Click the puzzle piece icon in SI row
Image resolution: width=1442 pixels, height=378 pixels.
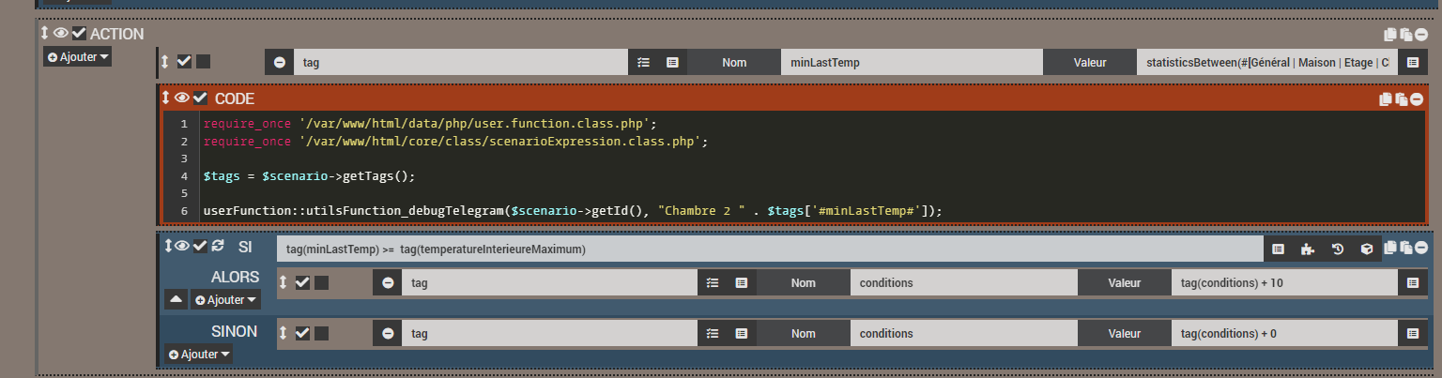tap(1307, 249)
